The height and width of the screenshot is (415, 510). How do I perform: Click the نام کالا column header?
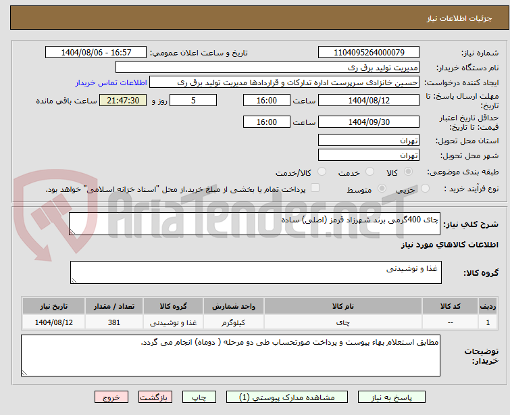343,306
